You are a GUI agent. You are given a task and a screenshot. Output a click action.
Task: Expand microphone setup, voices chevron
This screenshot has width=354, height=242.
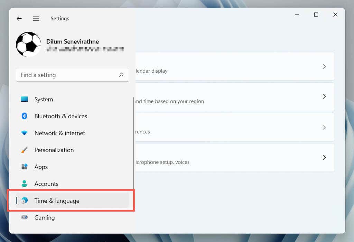coord(324,158)
